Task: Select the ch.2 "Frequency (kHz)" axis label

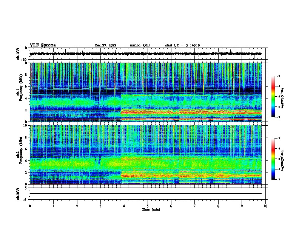Action: tap(21, 151)
